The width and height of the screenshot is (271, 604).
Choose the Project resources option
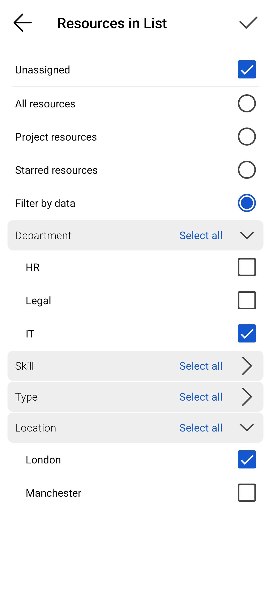pyautogui.click(x=247, y=137)
